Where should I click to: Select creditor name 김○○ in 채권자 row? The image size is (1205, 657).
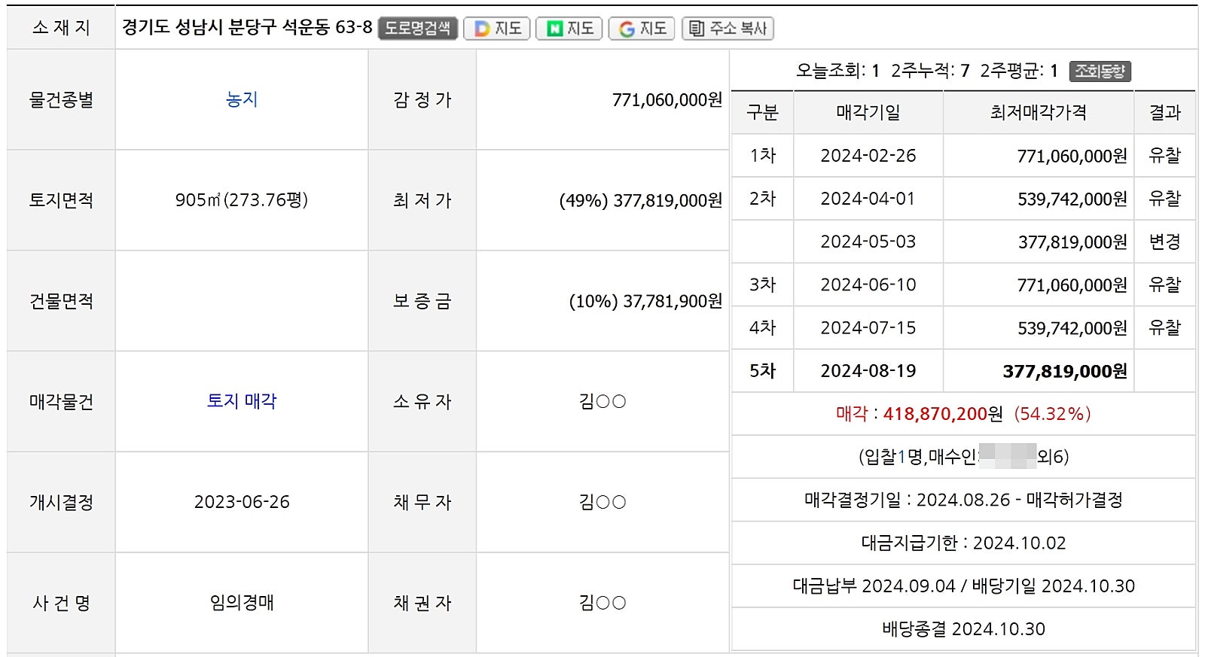[x=602, y=603]
